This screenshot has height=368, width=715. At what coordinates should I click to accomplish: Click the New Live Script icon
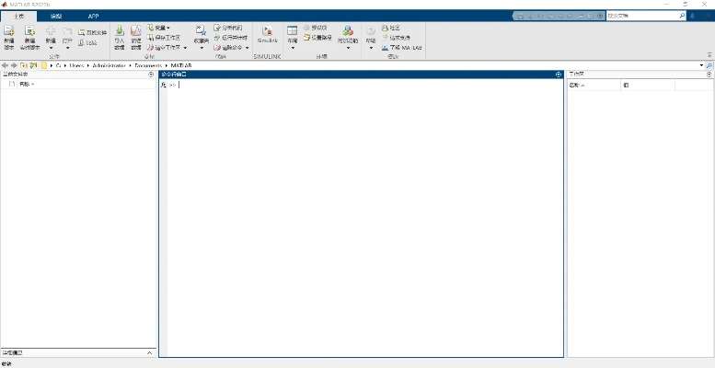(x=29, y=35)
